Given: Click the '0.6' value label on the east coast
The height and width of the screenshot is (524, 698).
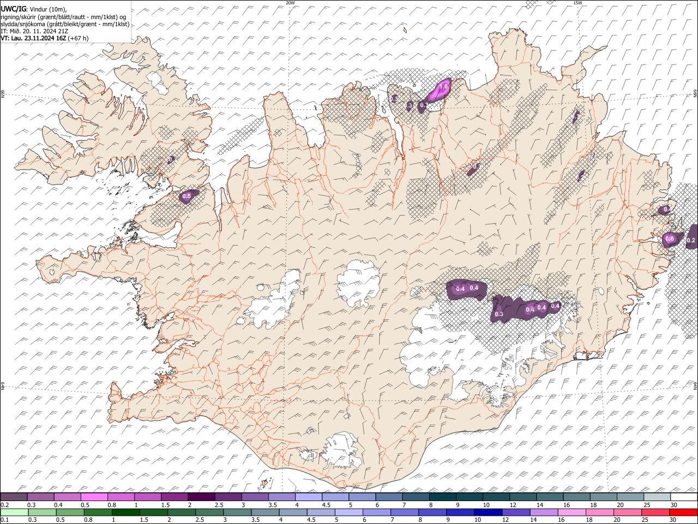Looking at the screenshot, I should point(670,239).
